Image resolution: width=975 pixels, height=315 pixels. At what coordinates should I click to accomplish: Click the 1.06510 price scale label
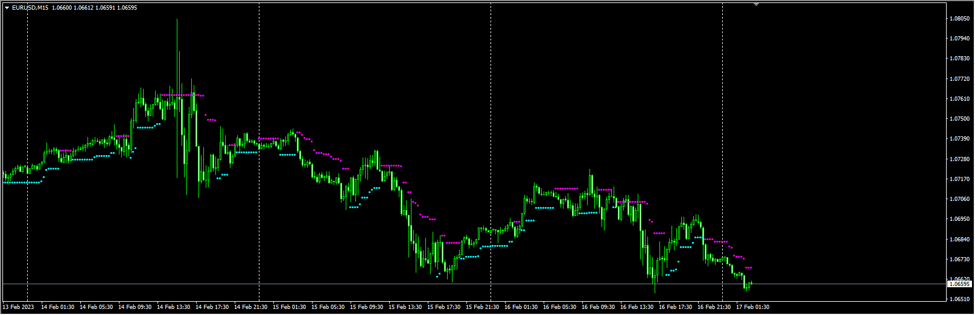click(959, 299)
